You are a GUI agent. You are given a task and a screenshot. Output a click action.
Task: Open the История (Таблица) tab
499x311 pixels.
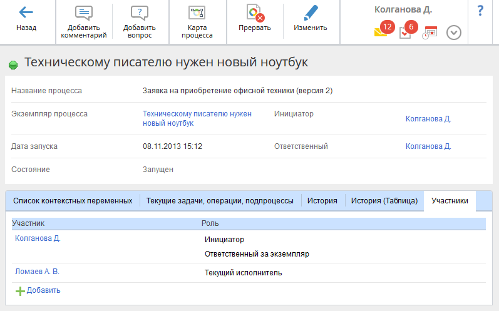pyautogui.click(x=384, y=201)
